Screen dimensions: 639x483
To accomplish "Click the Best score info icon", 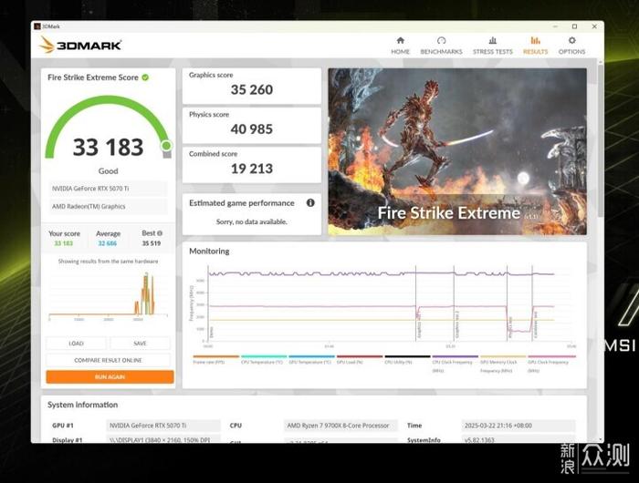I will 160,233.
